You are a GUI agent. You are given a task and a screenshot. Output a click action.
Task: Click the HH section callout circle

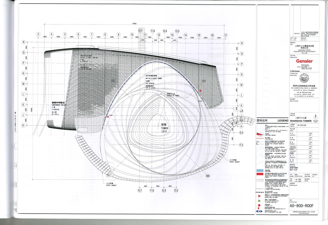tap(204, 81)
